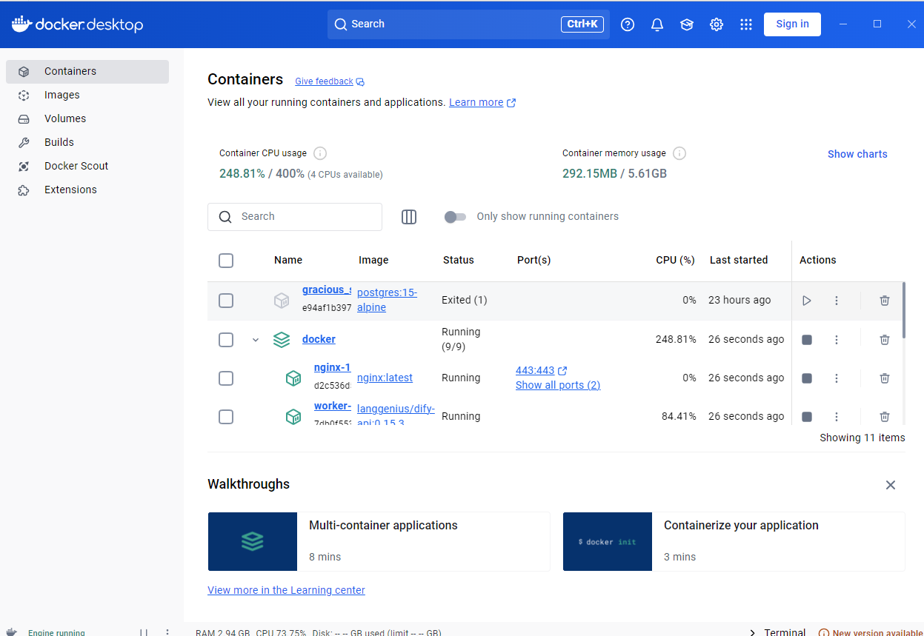Click View more in the Learning center

tap(286, 590)
